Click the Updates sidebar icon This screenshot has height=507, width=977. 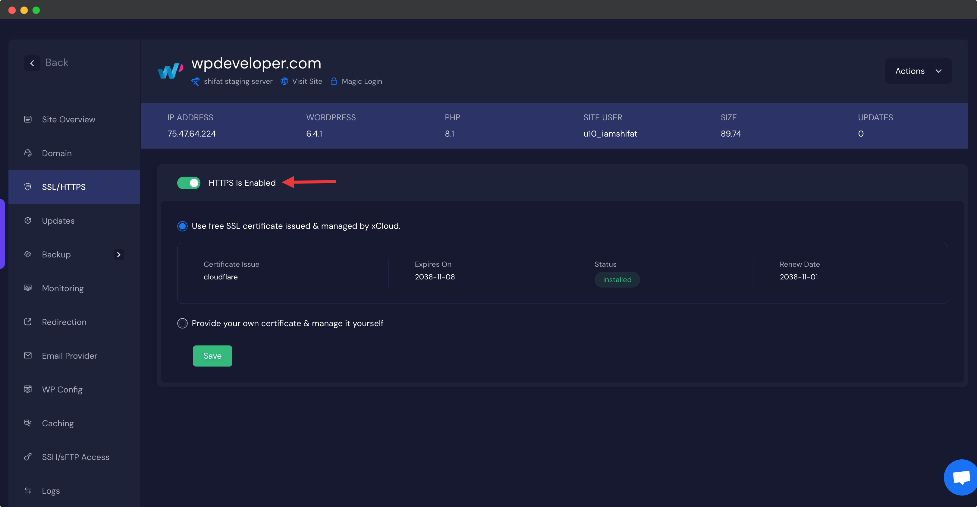[28, 220]
